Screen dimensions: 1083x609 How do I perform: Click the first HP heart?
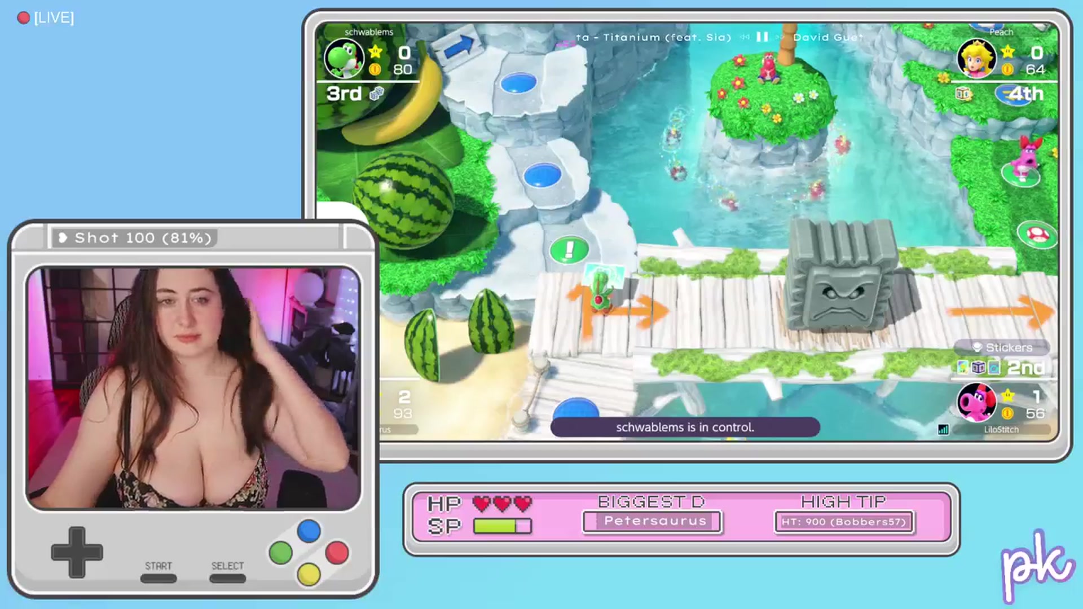(x=481, y=503)
